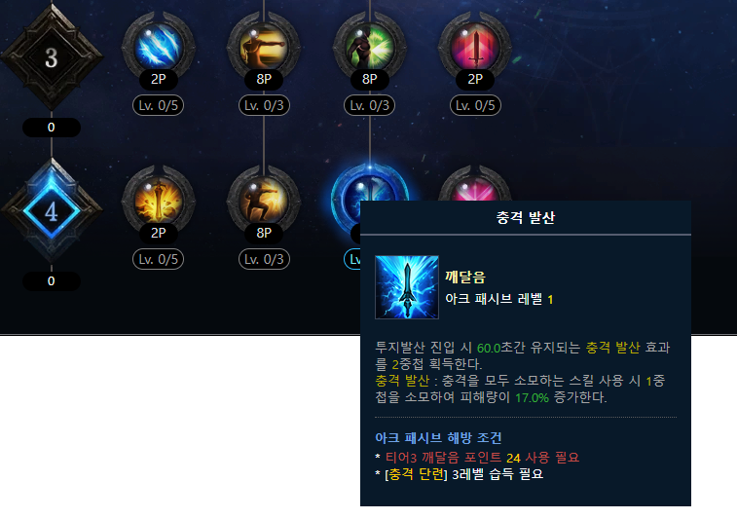
Task: Click the tier 3 point counter showing 0
Action: [x=52, y=128]
